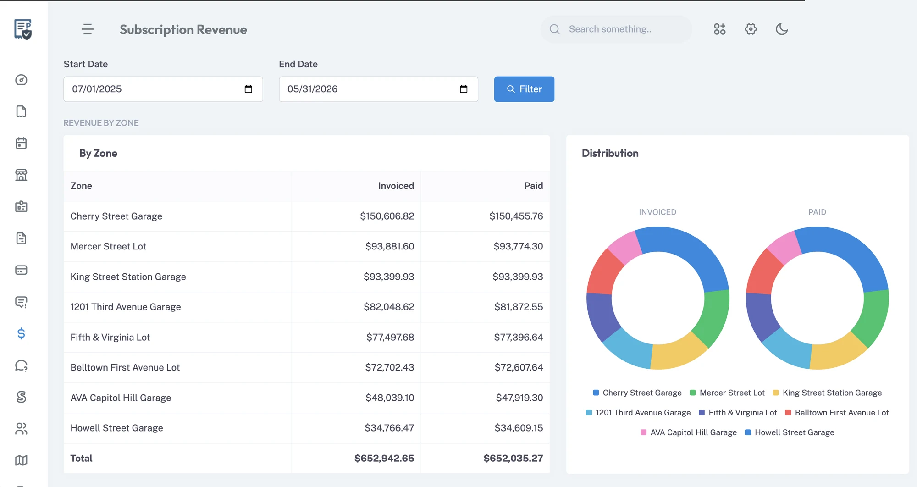The image size is (917, 487).
Task: Select Fifth & Virginia Lot row
Action: (x=307, y=338)
